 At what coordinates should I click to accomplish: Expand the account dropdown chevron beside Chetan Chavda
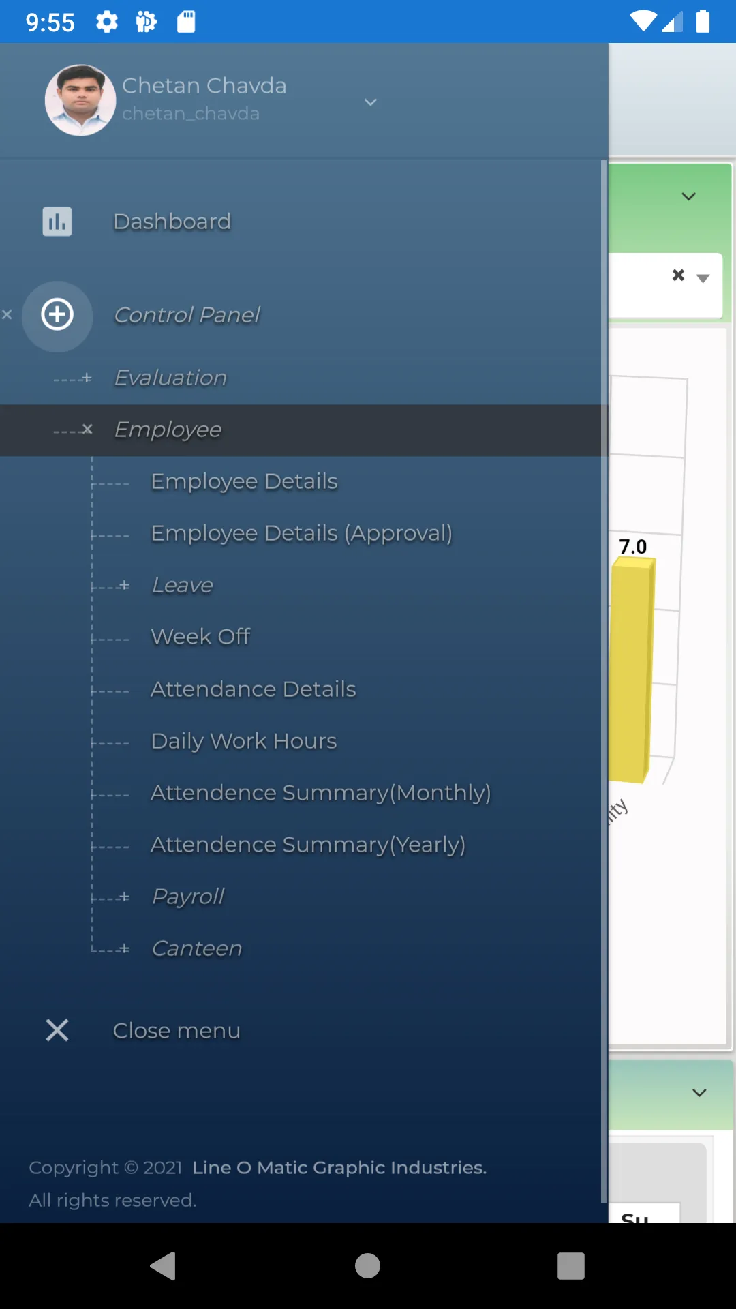tap(371, 102)
